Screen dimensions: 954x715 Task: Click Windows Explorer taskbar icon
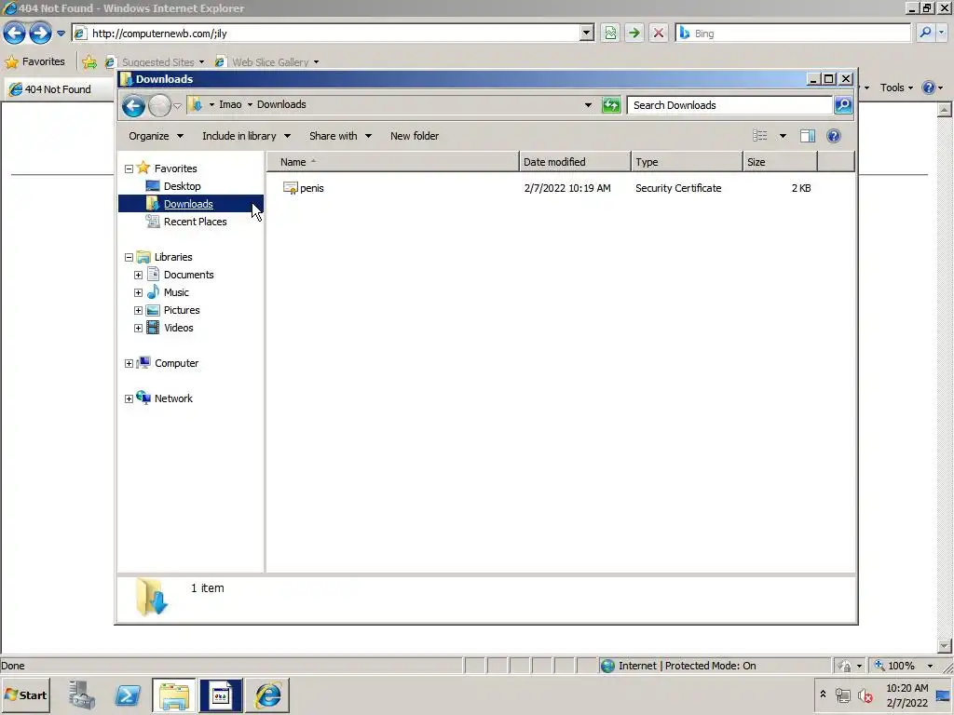pos(174,695)
